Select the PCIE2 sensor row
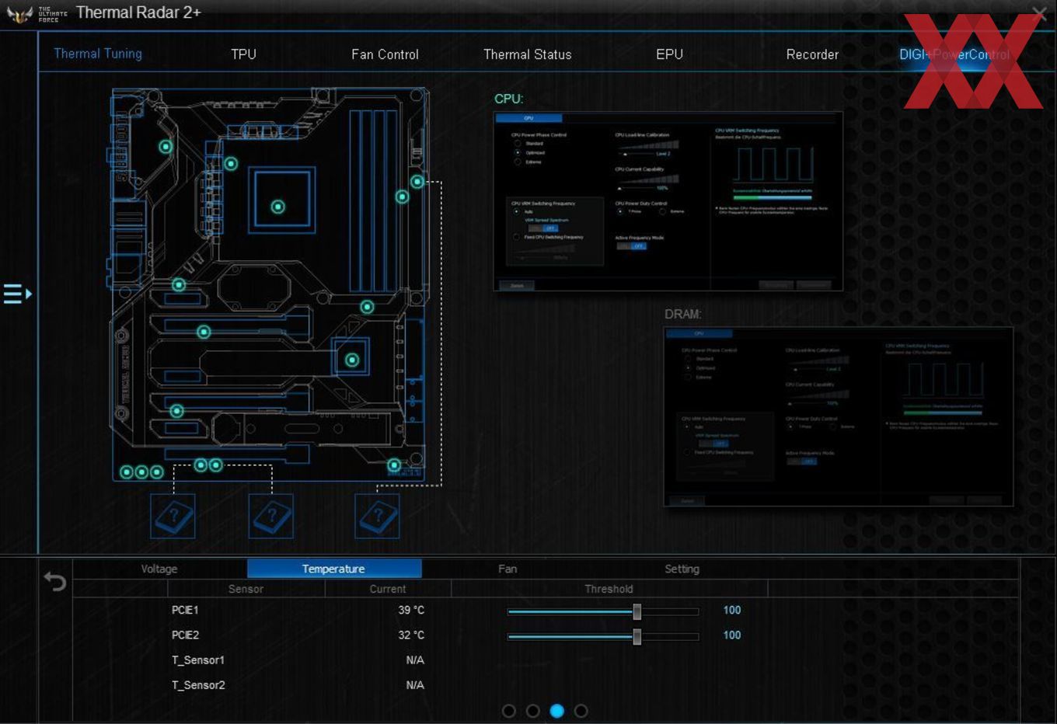 coord(544,635)
